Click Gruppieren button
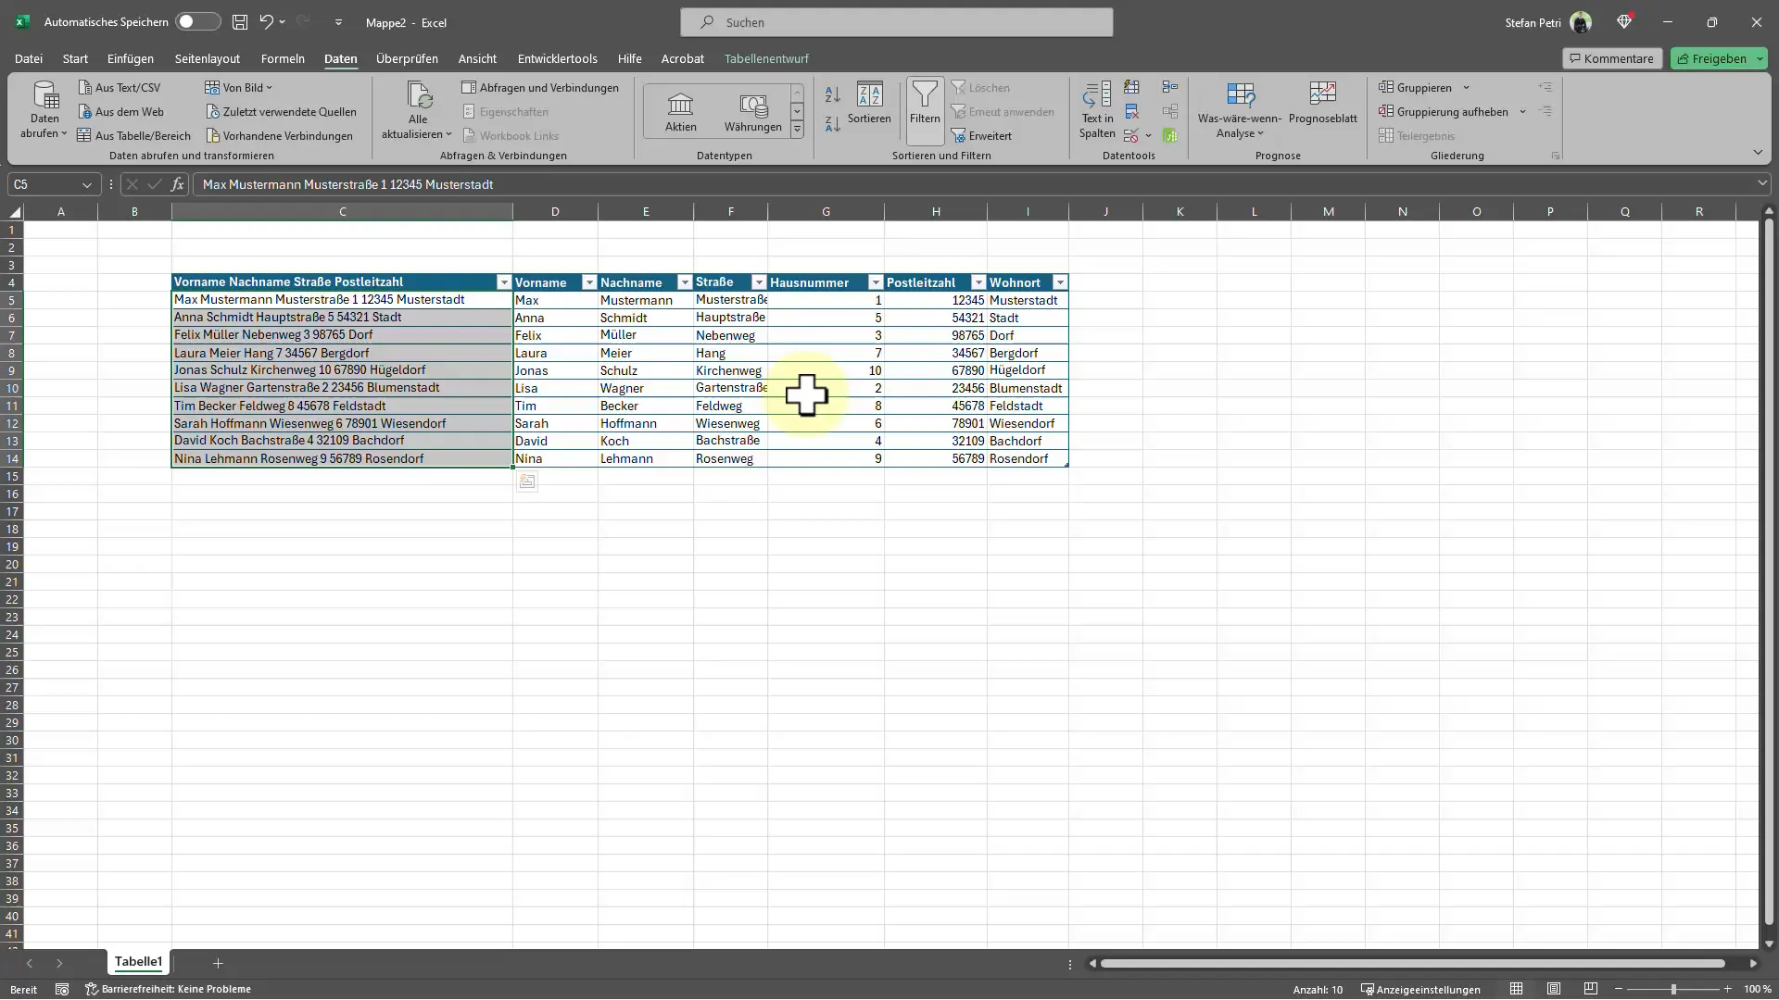 (x=1416, y=88)
